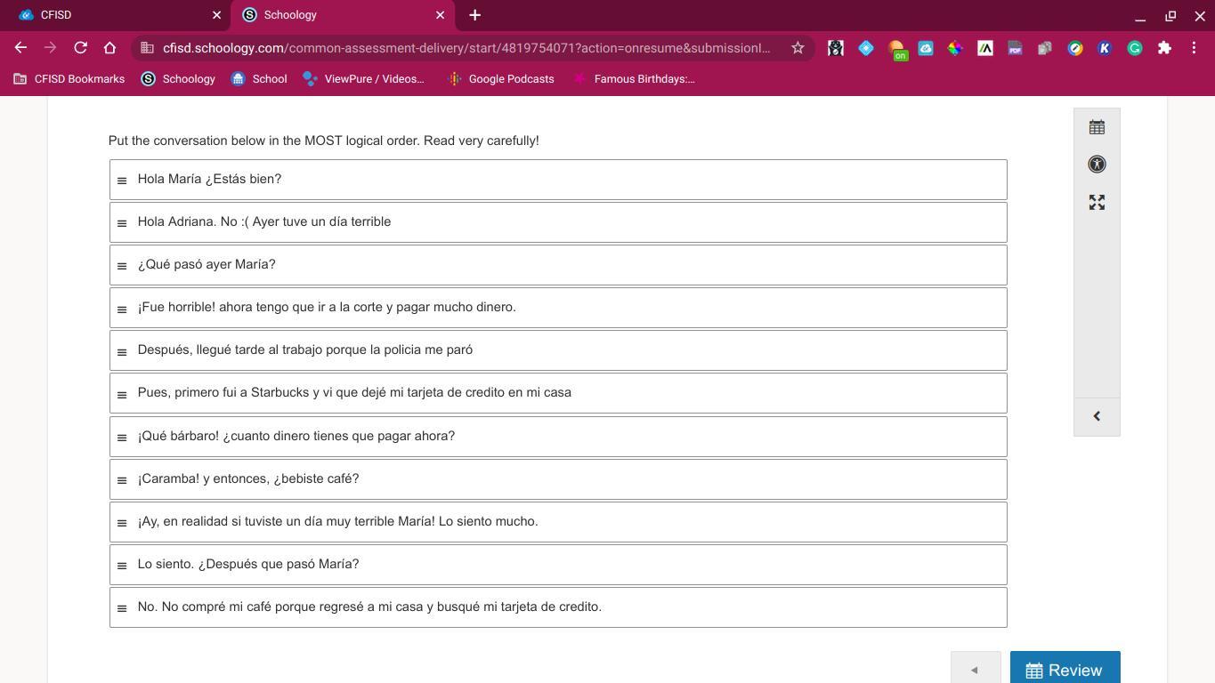Open the Extensions puzzle icon
The image size is (1215, 683).
[1164, 48]
